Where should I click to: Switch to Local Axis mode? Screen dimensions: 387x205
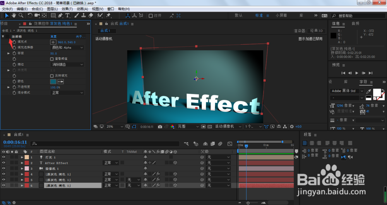tap(128, 15)
